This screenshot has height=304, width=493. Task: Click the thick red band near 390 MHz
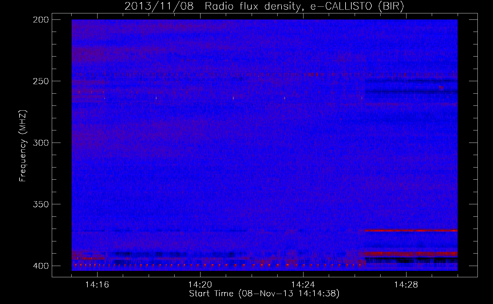[x=411, y=254]
